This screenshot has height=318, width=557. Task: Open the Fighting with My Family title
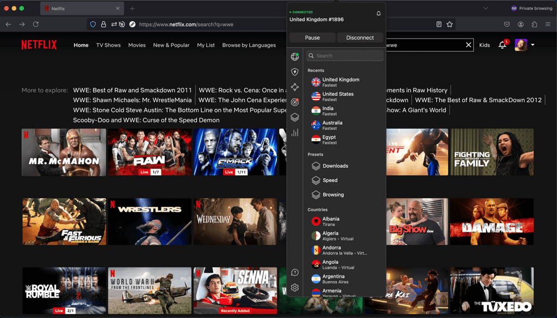click(492, 152)
